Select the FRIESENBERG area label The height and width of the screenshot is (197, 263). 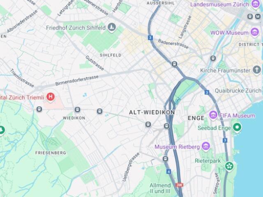51,153
